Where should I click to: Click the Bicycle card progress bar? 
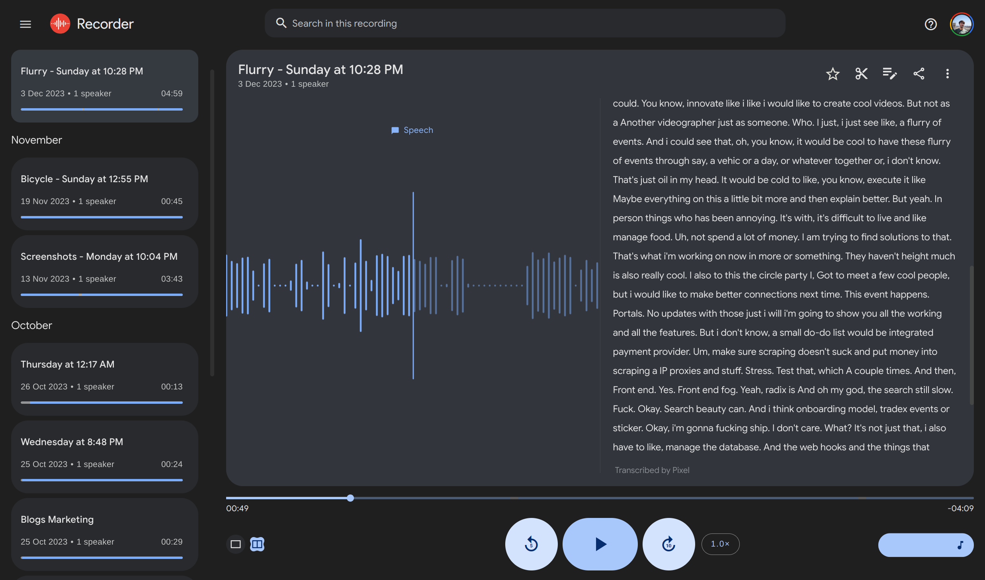click(x=102, y=217)
